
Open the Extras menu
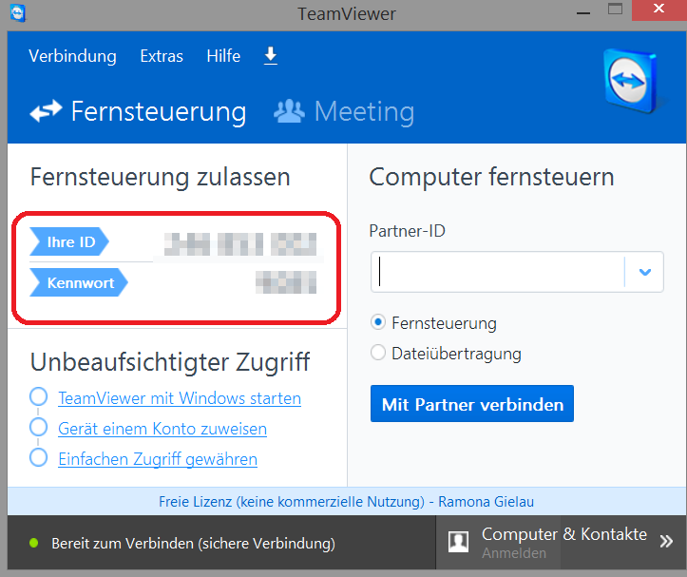[162, 56]
